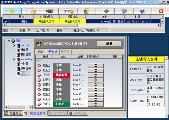Image resolution: width=169 pixels, height=120 pixels.
Task: Select the OPCBosch tree item
Action: (27, 73)
